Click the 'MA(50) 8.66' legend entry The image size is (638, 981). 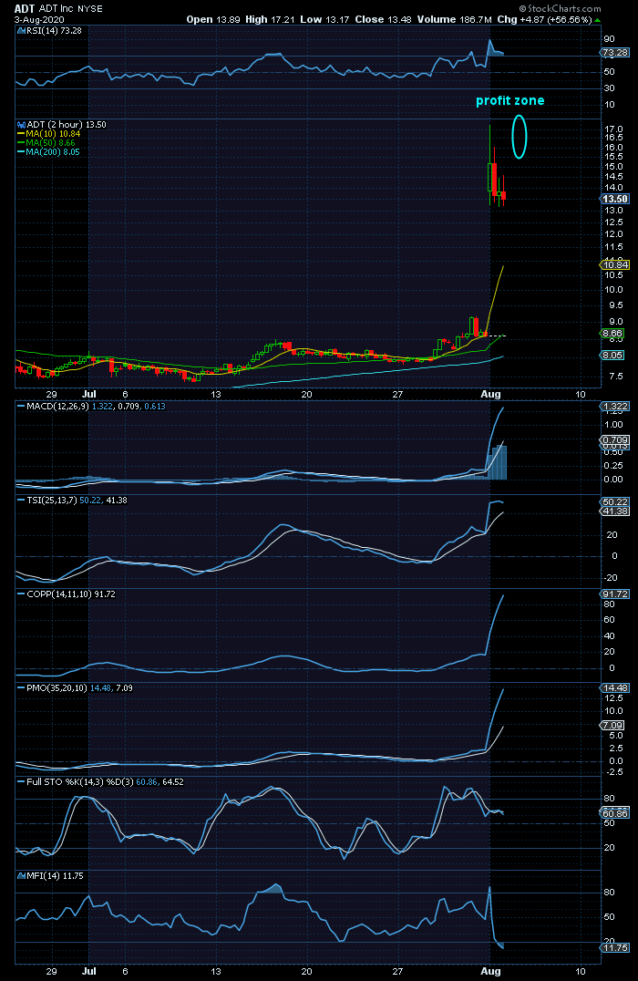pyautogui.click(x=51, y=143)
